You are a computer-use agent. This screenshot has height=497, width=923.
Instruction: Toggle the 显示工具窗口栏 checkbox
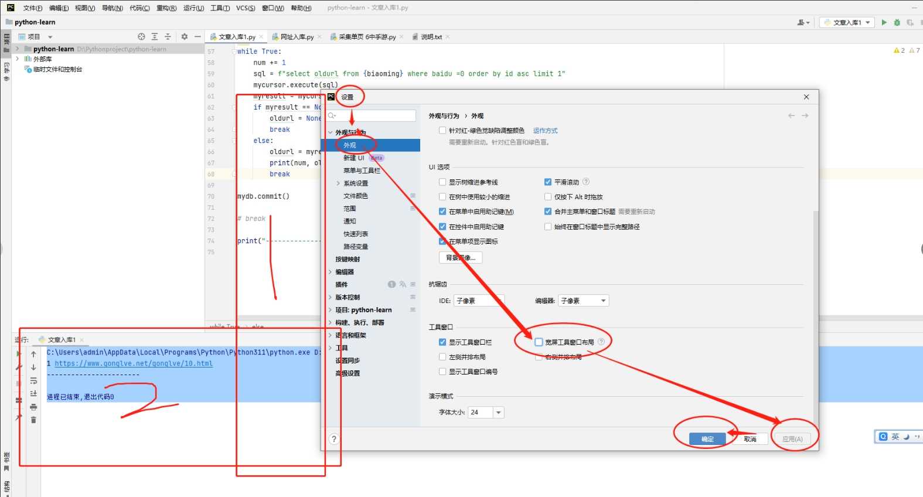click(x=442, y=342)
